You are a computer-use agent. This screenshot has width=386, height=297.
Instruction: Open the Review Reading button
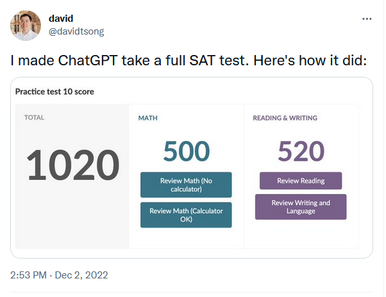tap(301, 181)
